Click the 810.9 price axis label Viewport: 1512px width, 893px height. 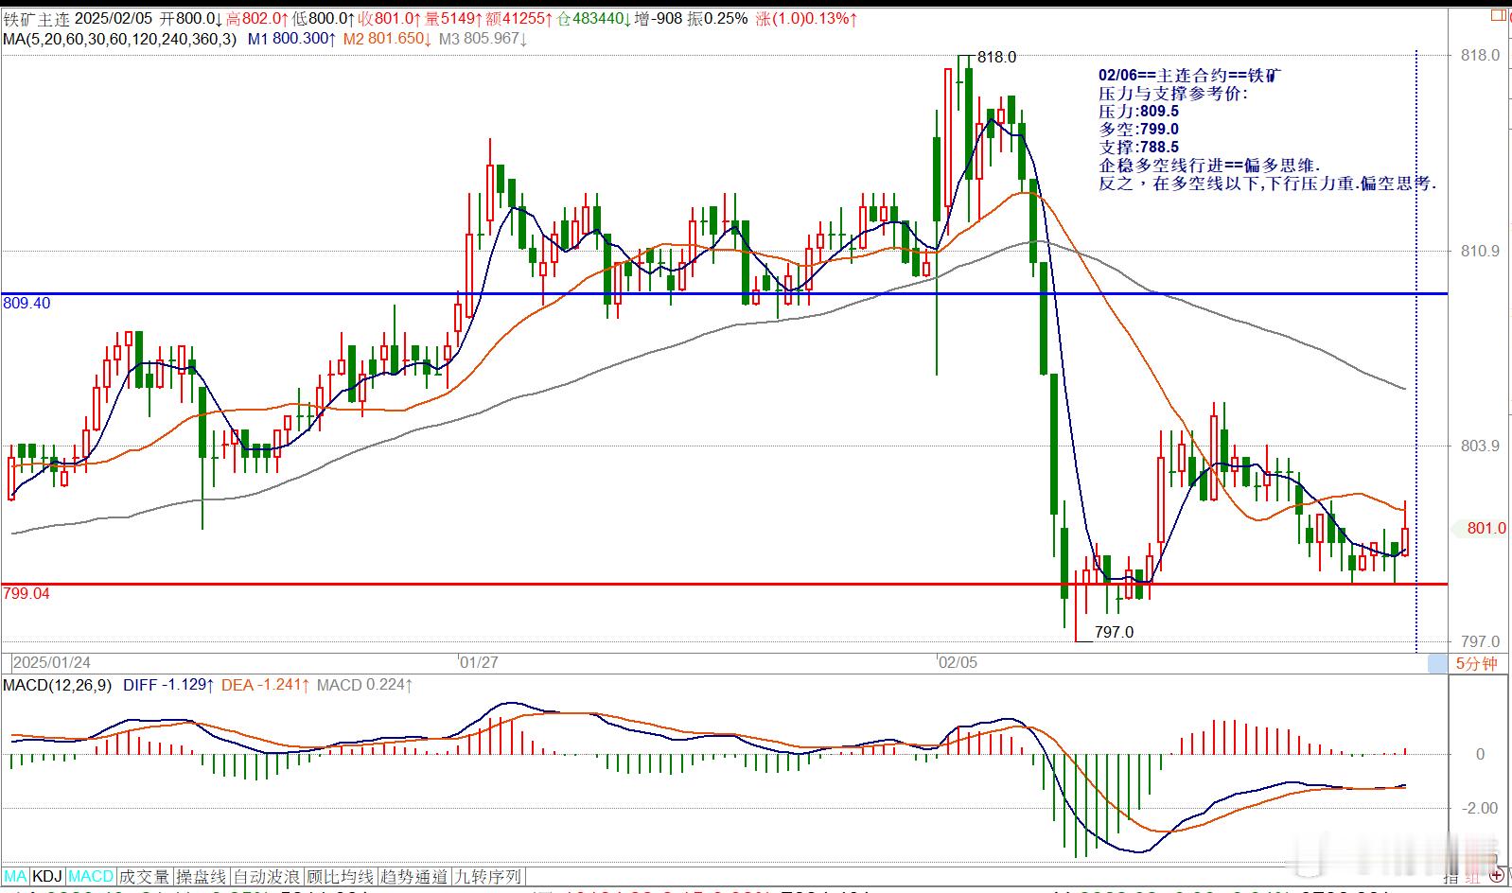[1481, 251]
